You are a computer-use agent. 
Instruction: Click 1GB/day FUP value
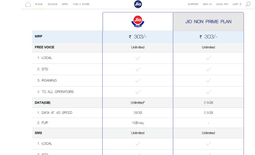(138, 123)
